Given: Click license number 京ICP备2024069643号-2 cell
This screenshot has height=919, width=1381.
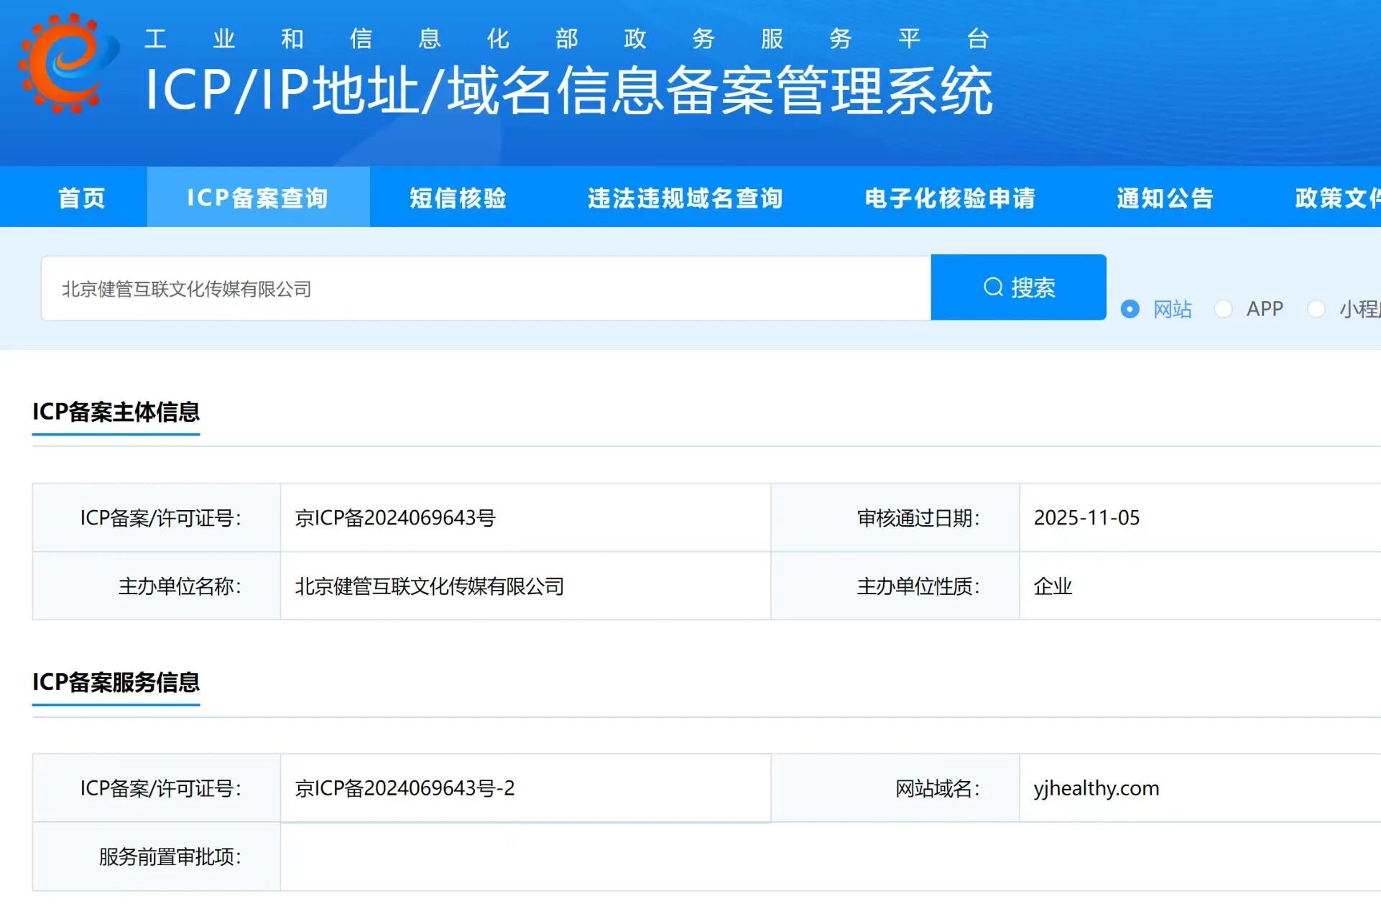Looking at the screenshot, I should [x=405, y=788].
